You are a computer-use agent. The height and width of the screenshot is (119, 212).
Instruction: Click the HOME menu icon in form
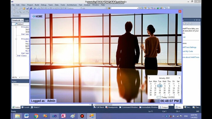(x=34, y=16)
